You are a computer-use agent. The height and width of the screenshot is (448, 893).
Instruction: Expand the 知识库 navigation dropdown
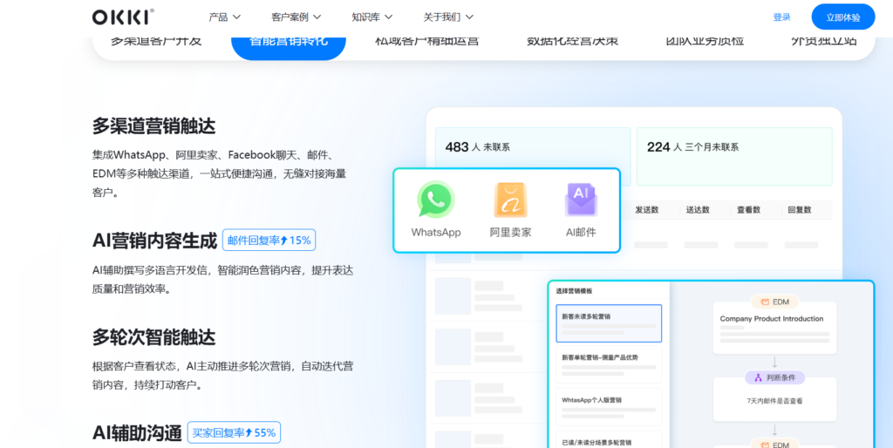(372, 17)
